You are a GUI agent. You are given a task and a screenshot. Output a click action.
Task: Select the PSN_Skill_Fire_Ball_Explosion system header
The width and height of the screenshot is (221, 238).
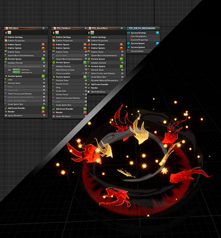click(x=143, y=28)
